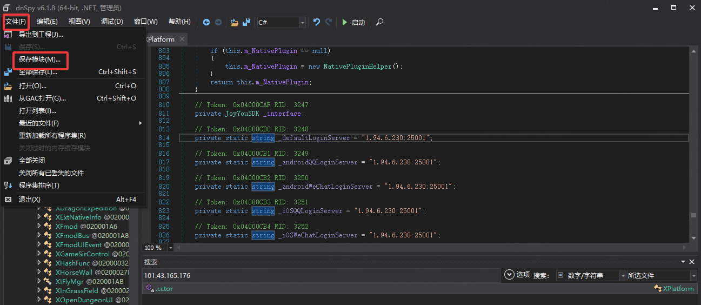The height and width of the screenshot is (305, 701).
Task: Open search with the magnifier icon
Action: click(379, 22)
